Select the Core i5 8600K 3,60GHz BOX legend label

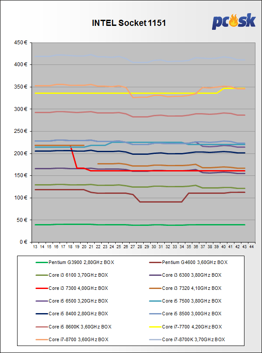[x=80, y=327]
